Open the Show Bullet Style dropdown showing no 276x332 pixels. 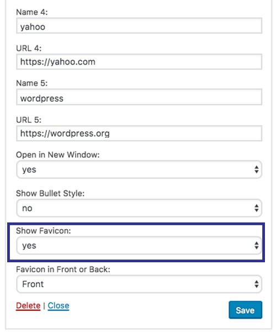(139, 208)
